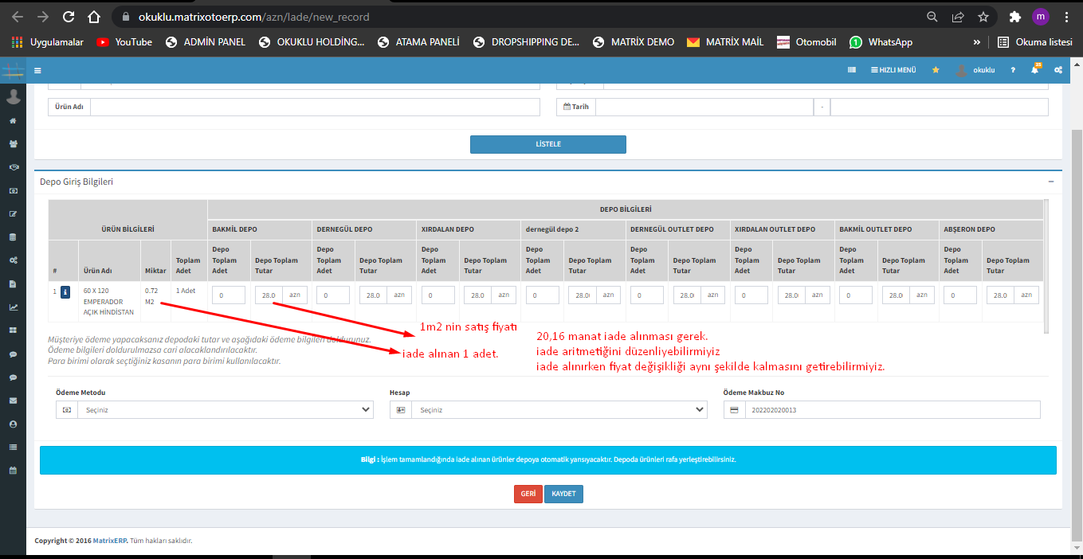Click the settings gears icon in top header
Screen dimensions: 1083x559
point(1058,70)
